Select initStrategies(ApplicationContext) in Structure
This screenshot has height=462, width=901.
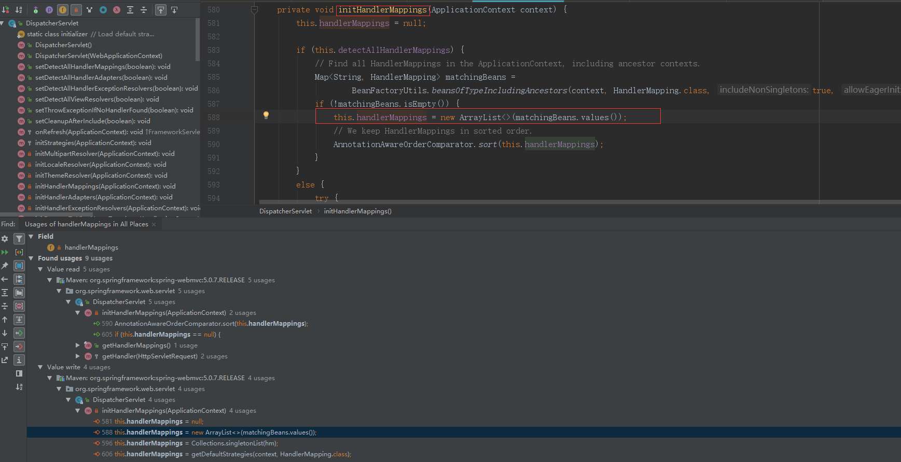coord(93,143)
